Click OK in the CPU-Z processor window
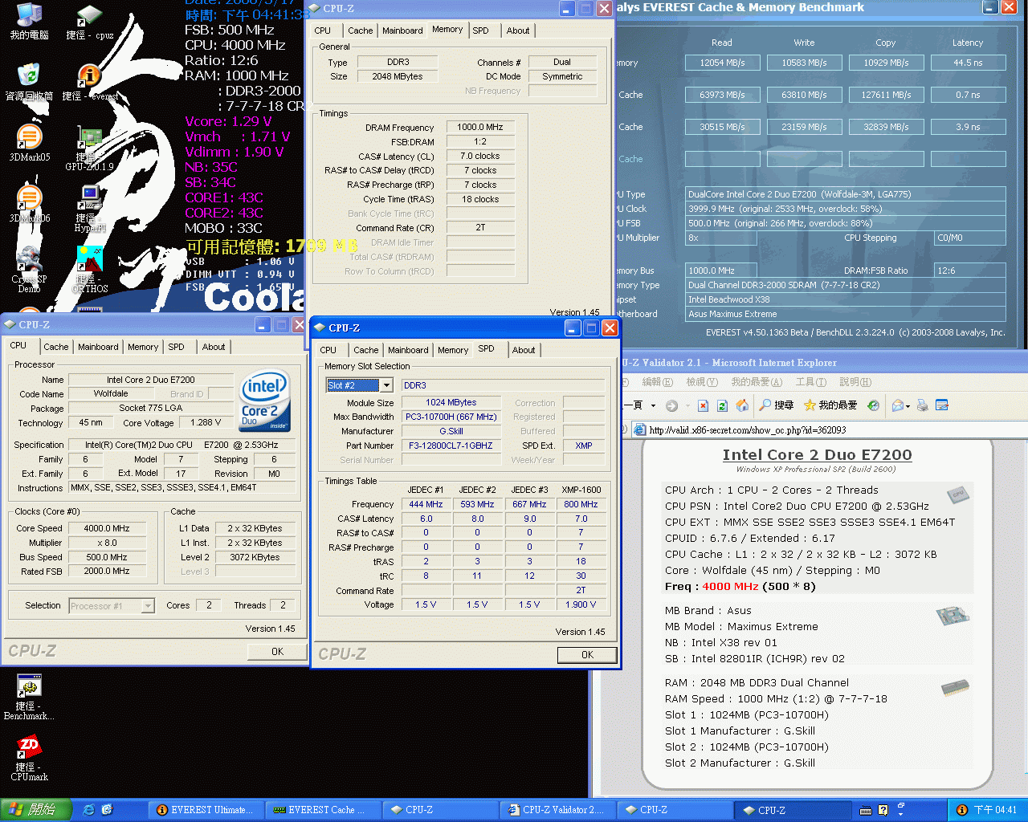Screen dimensions: 1028x822 point(277,652)
